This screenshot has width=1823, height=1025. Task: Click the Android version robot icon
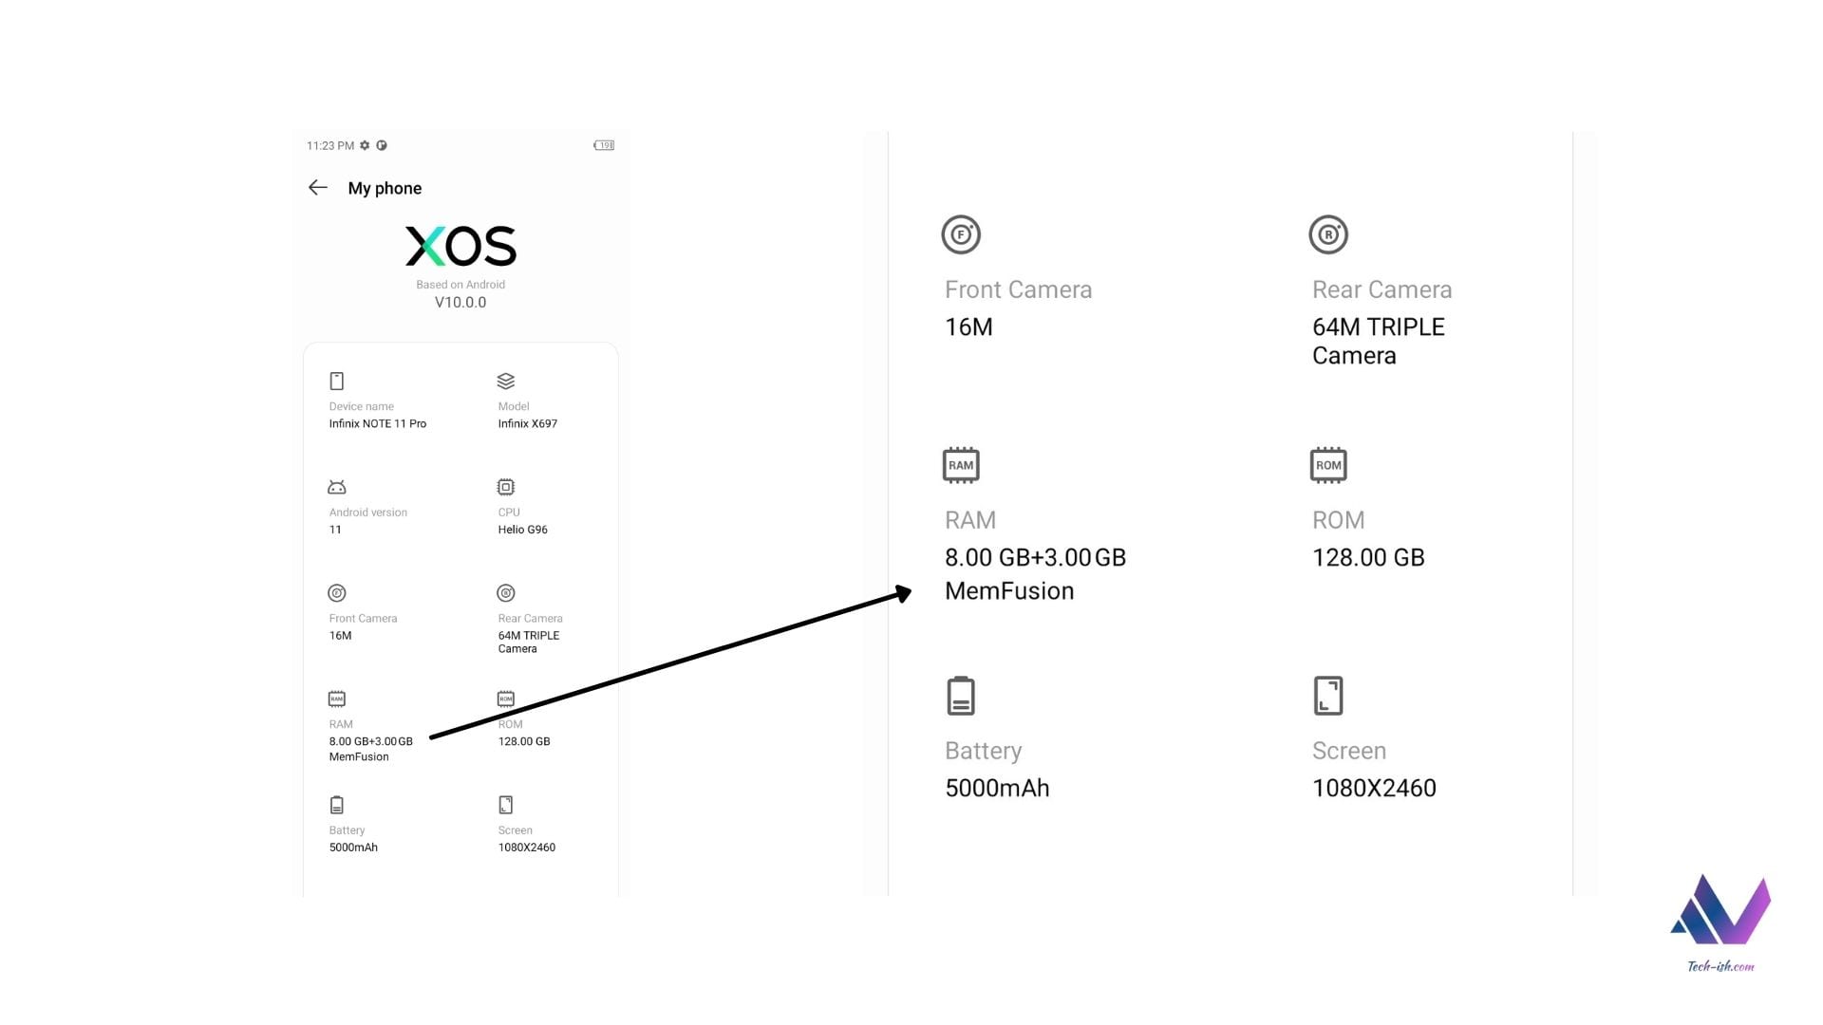click(337, 487)
